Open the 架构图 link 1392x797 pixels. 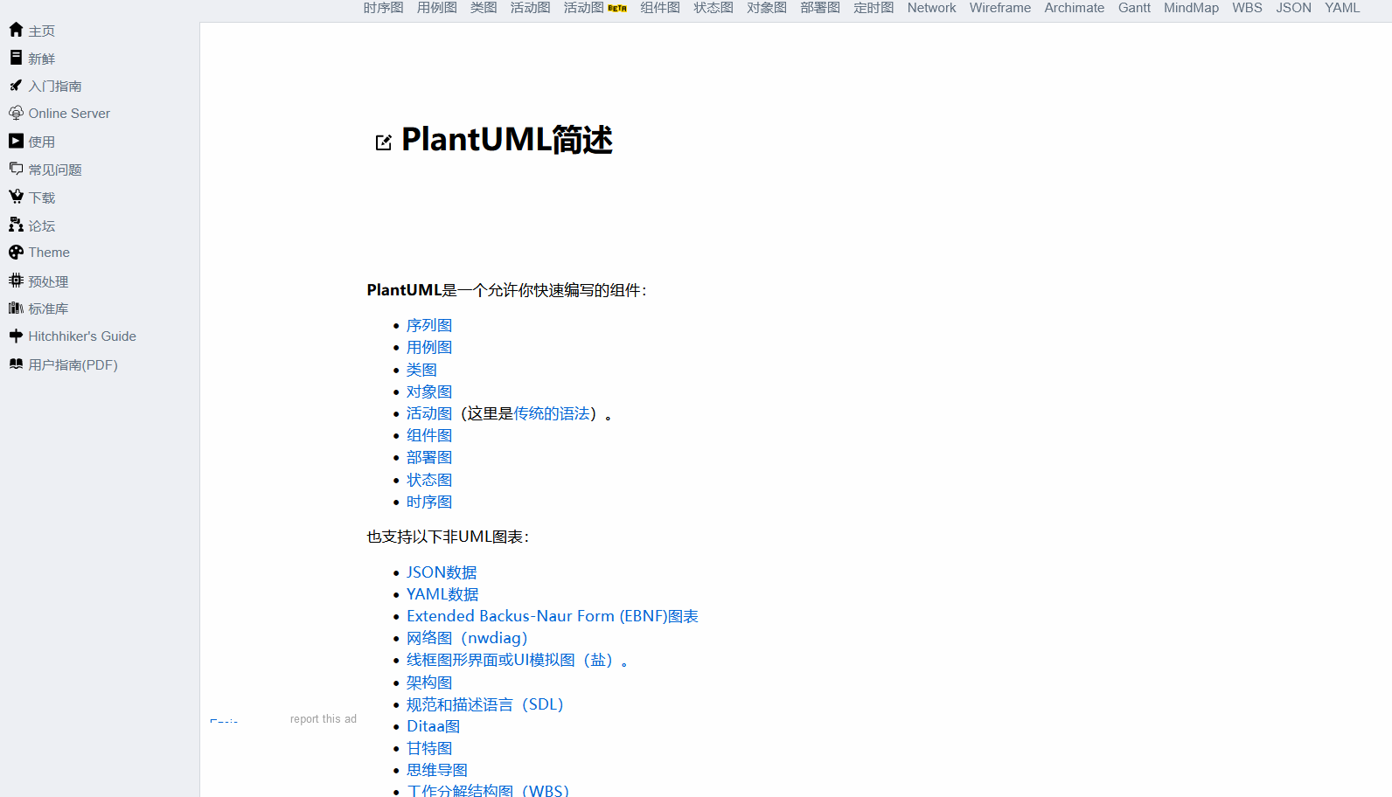pos(429,683)
